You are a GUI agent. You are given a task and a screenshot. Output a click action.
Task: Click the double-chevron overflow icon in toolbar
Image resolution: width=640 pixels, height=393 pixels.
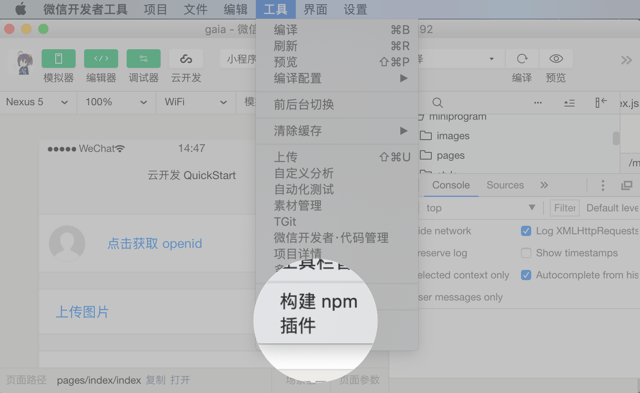click(x=626, y=60)
